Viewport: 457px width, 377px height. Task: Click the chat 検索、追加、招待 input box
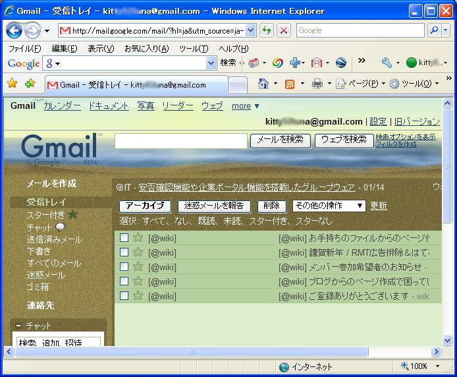[59, 341]
